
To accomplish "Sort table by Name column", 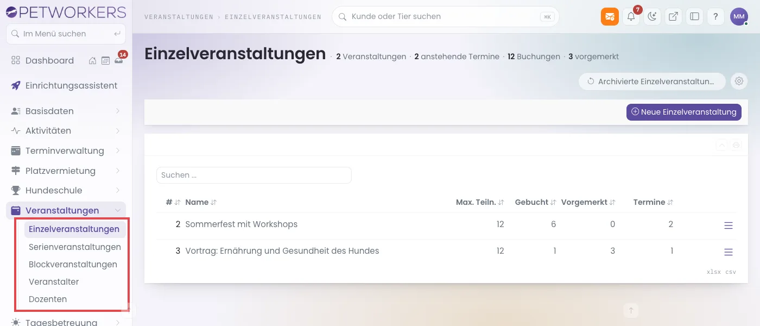I will [201, 202].
